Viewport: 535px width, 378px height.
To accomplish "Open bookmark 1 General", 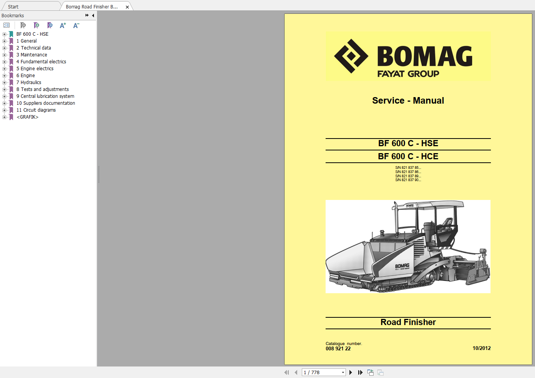I will pos(26,41).
